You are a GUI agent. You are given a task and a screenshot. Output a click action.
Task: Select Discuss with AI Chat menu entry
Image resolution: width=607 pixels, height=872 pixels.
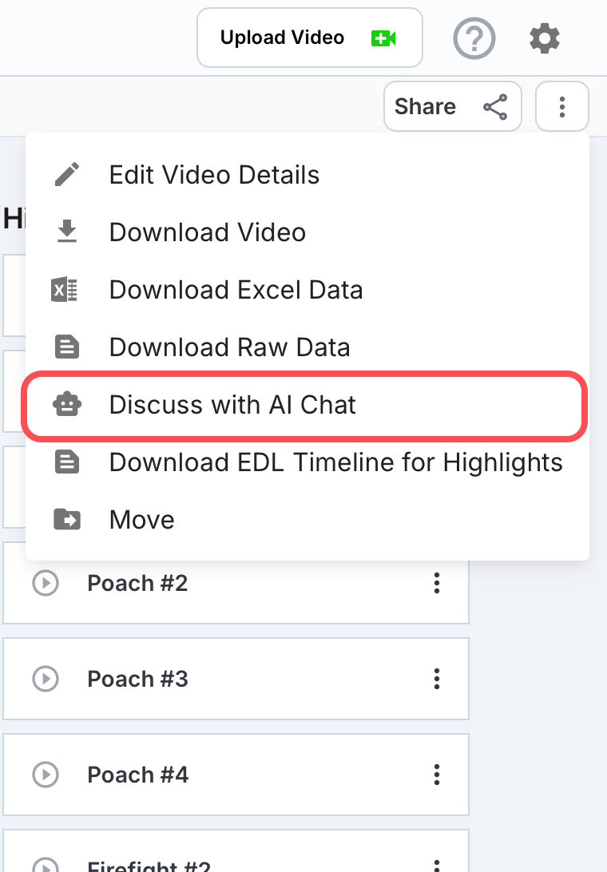pyautogui.click(x=304, y=405)
